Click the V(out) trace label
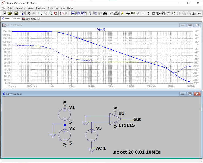Image resolution: width=203 pixels, height=163 pixels. click(101, 29)
